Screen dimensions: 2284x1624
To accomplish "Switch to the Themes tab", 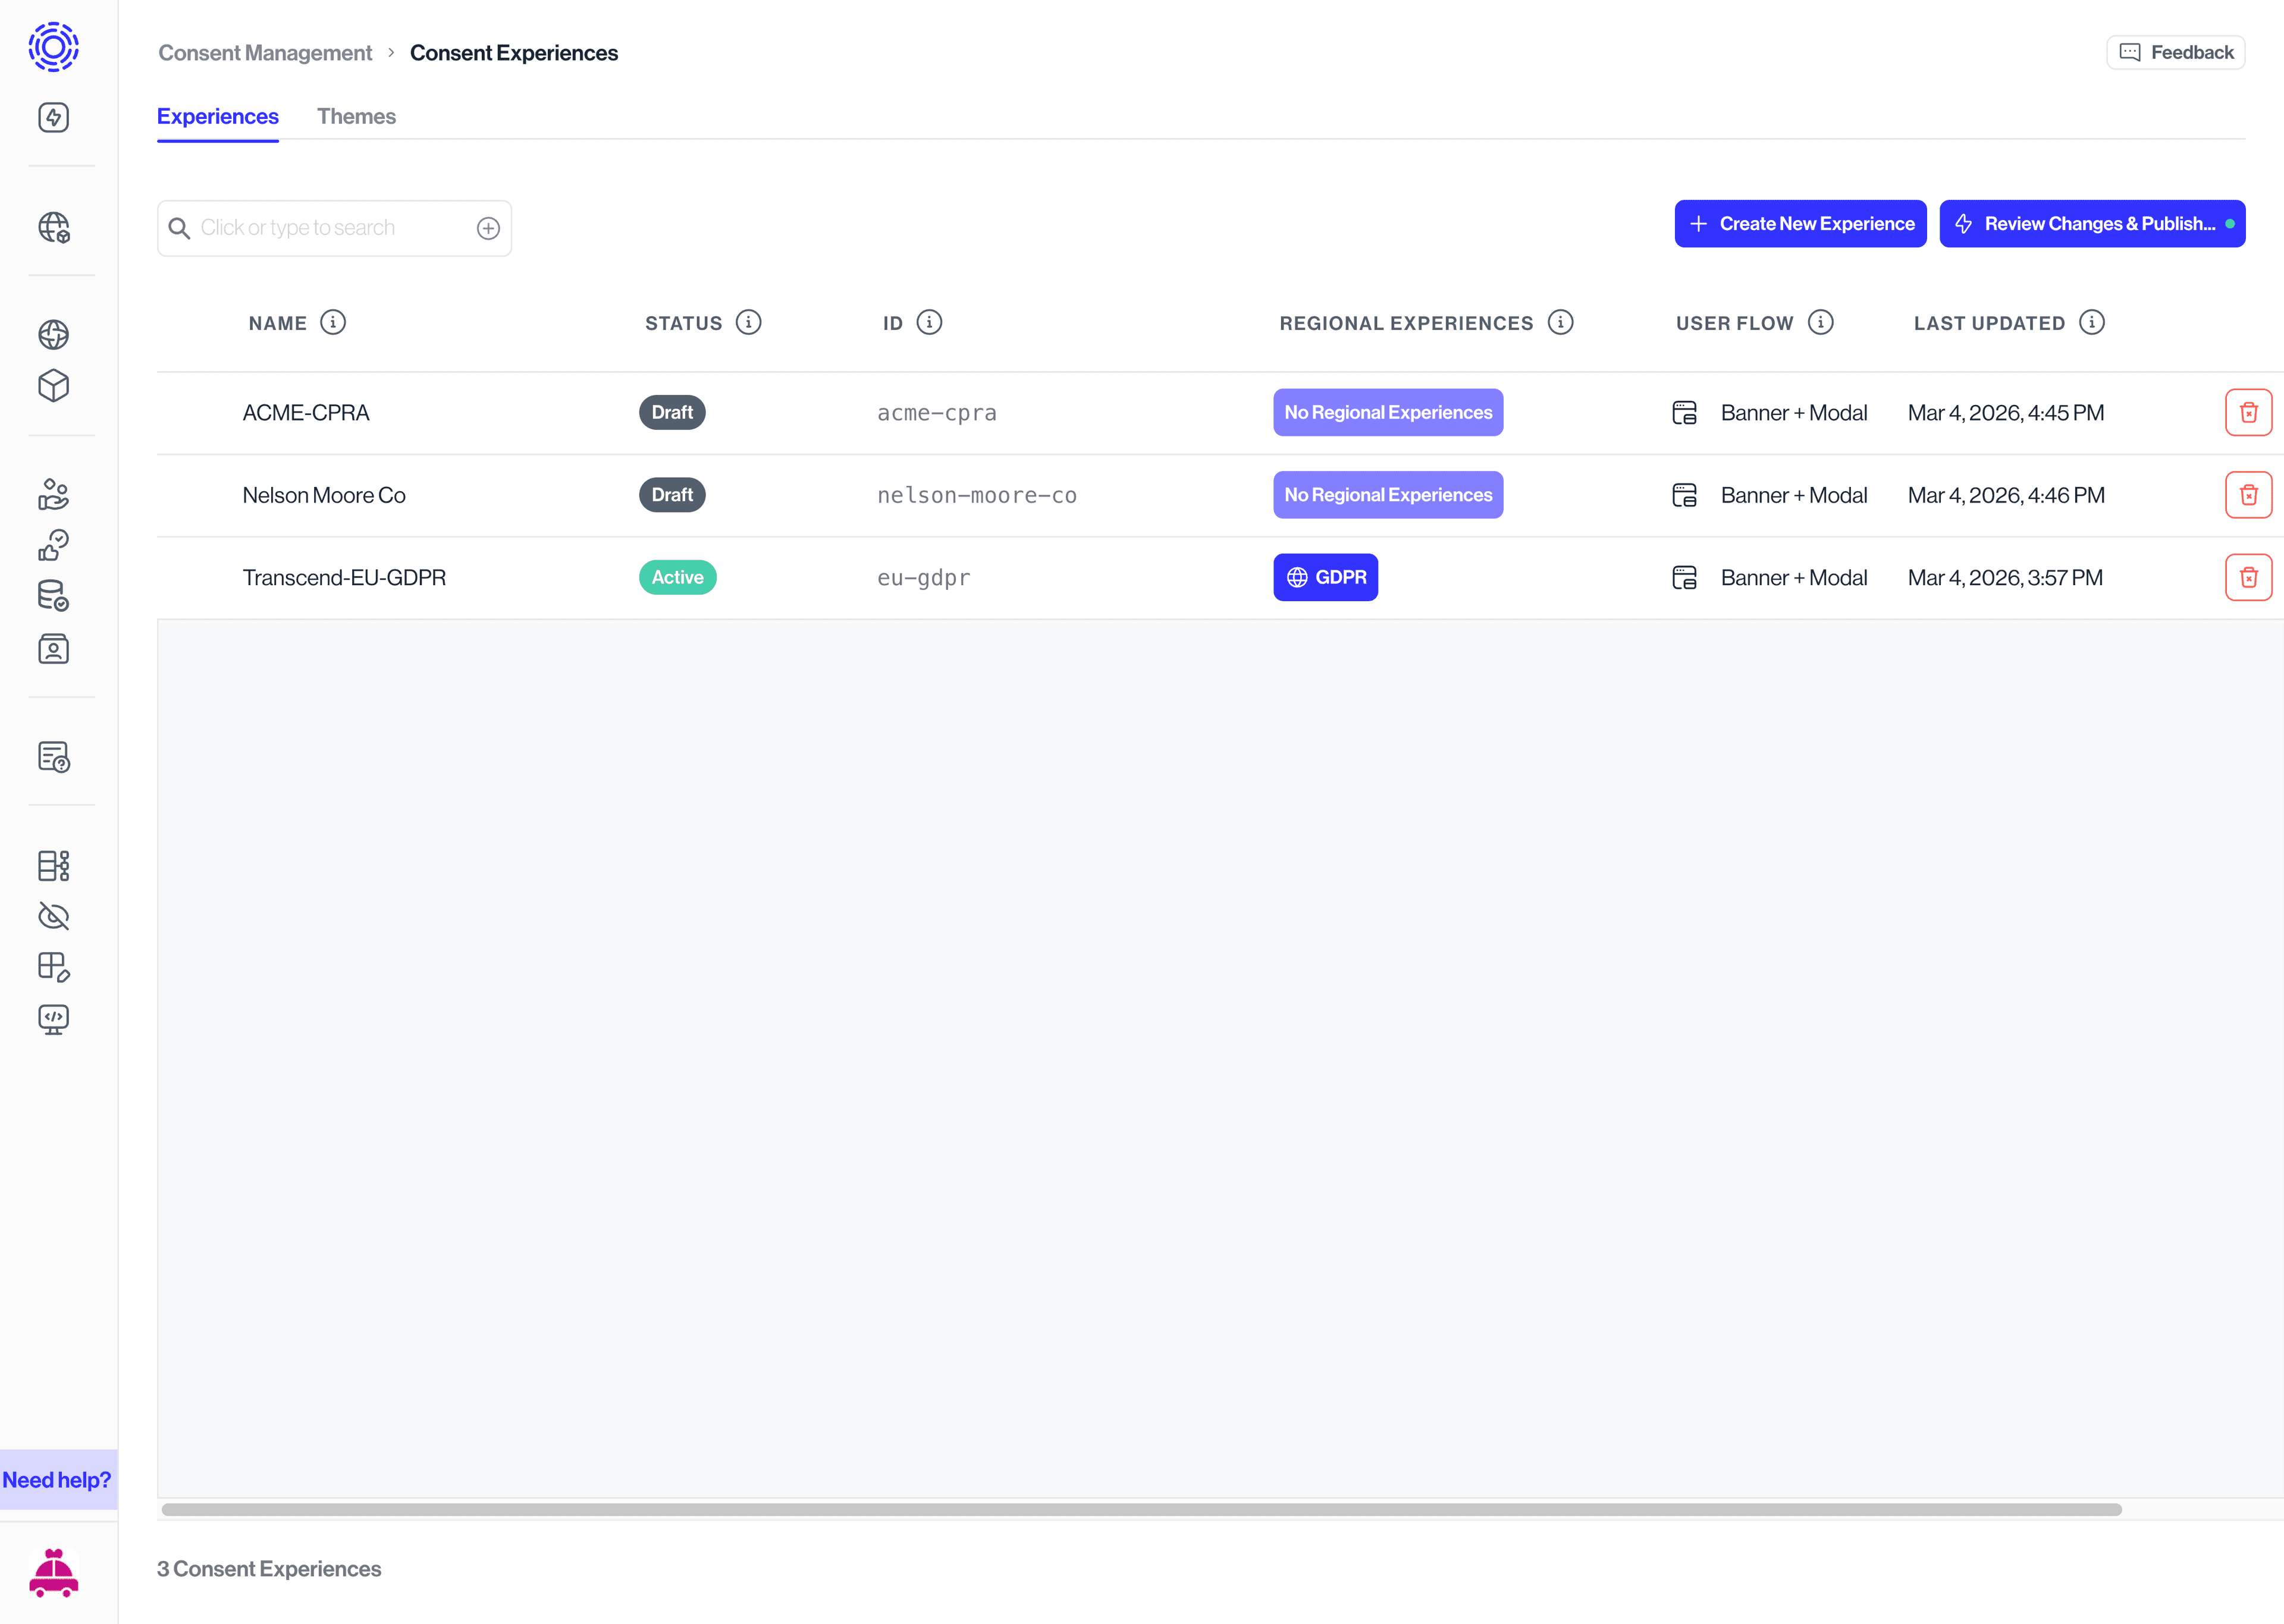I will [357, 116].
